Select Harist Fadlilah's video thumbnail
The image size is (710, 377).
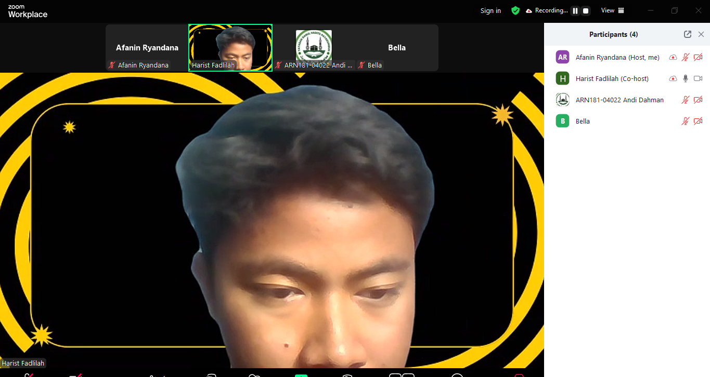point(230,47)
